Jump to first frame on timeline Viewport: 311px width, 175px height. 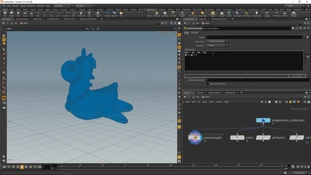pyautogui.click(x=4, y=167)
